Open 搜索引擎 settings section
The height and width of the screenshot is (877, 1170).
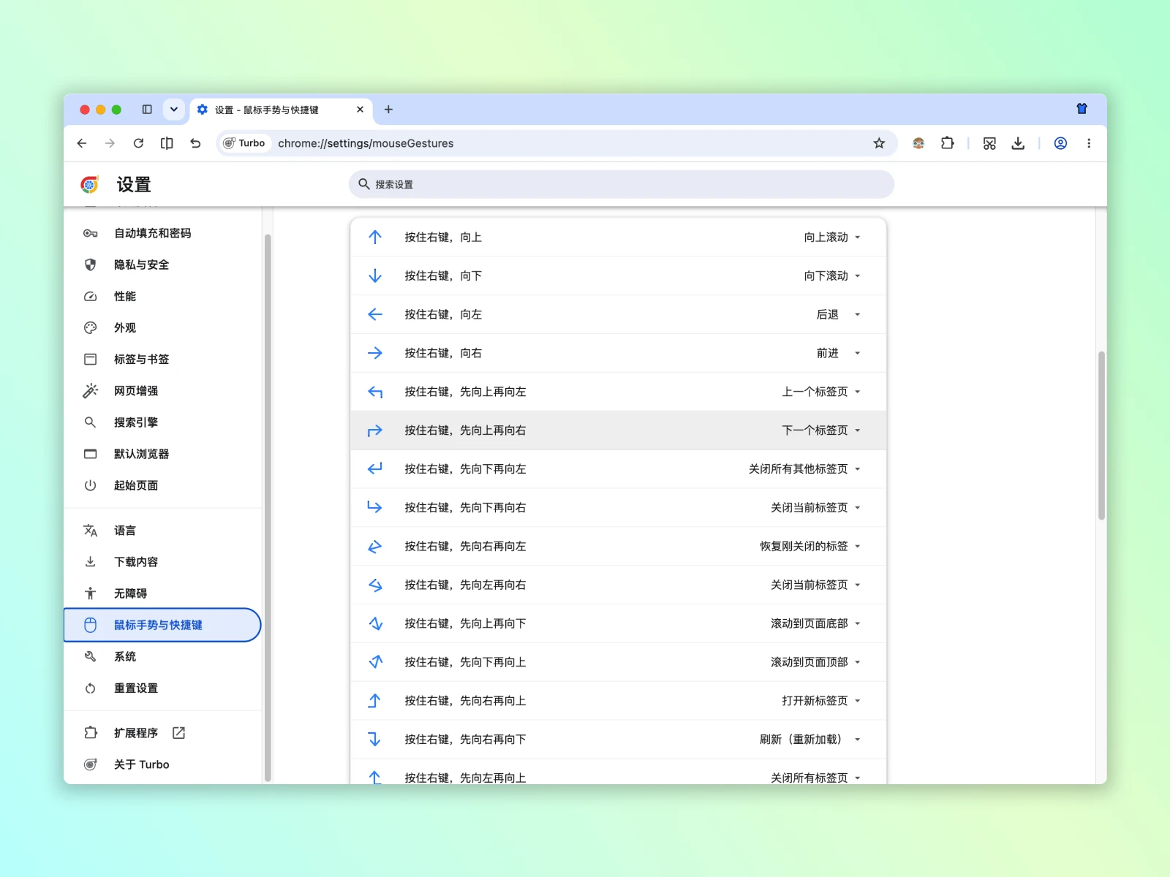point(162,422)
